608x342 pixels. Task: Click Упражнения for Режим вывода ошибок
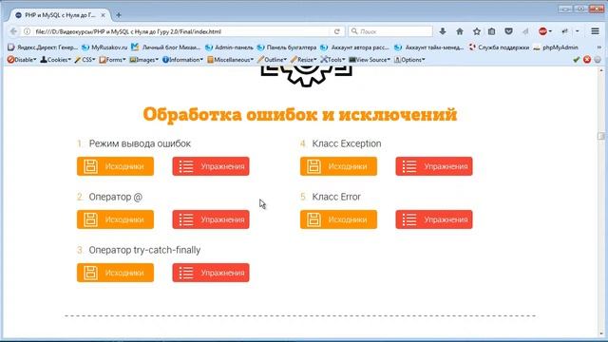tap(211, 166)
